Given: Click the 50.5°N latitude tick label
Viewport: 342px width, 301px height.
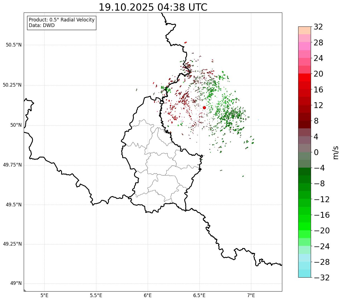Looking at the screenshot, I should [14, 45].
